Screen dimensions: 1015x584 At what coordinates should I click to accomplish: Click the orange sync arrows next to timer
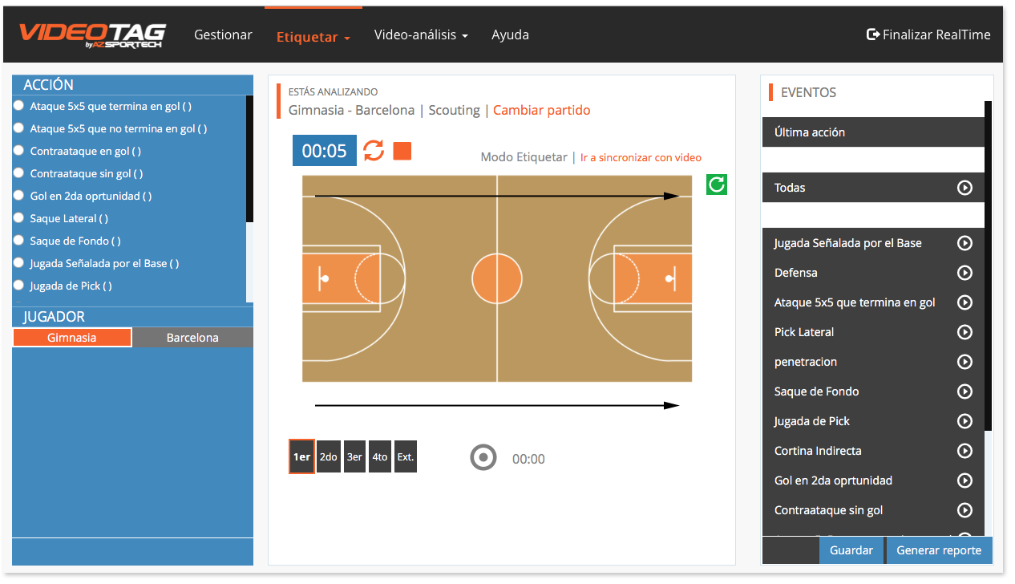pyautogui.click(x=374, y=151)
